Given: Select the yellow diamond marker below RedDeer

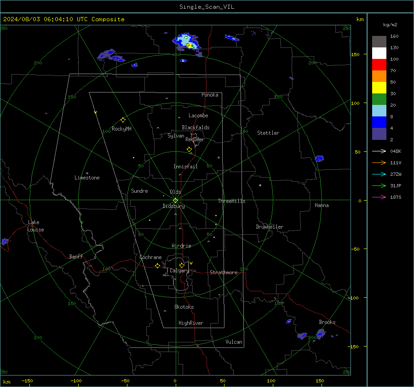Looking at the screenshot, I should click(x=189, y=150).
